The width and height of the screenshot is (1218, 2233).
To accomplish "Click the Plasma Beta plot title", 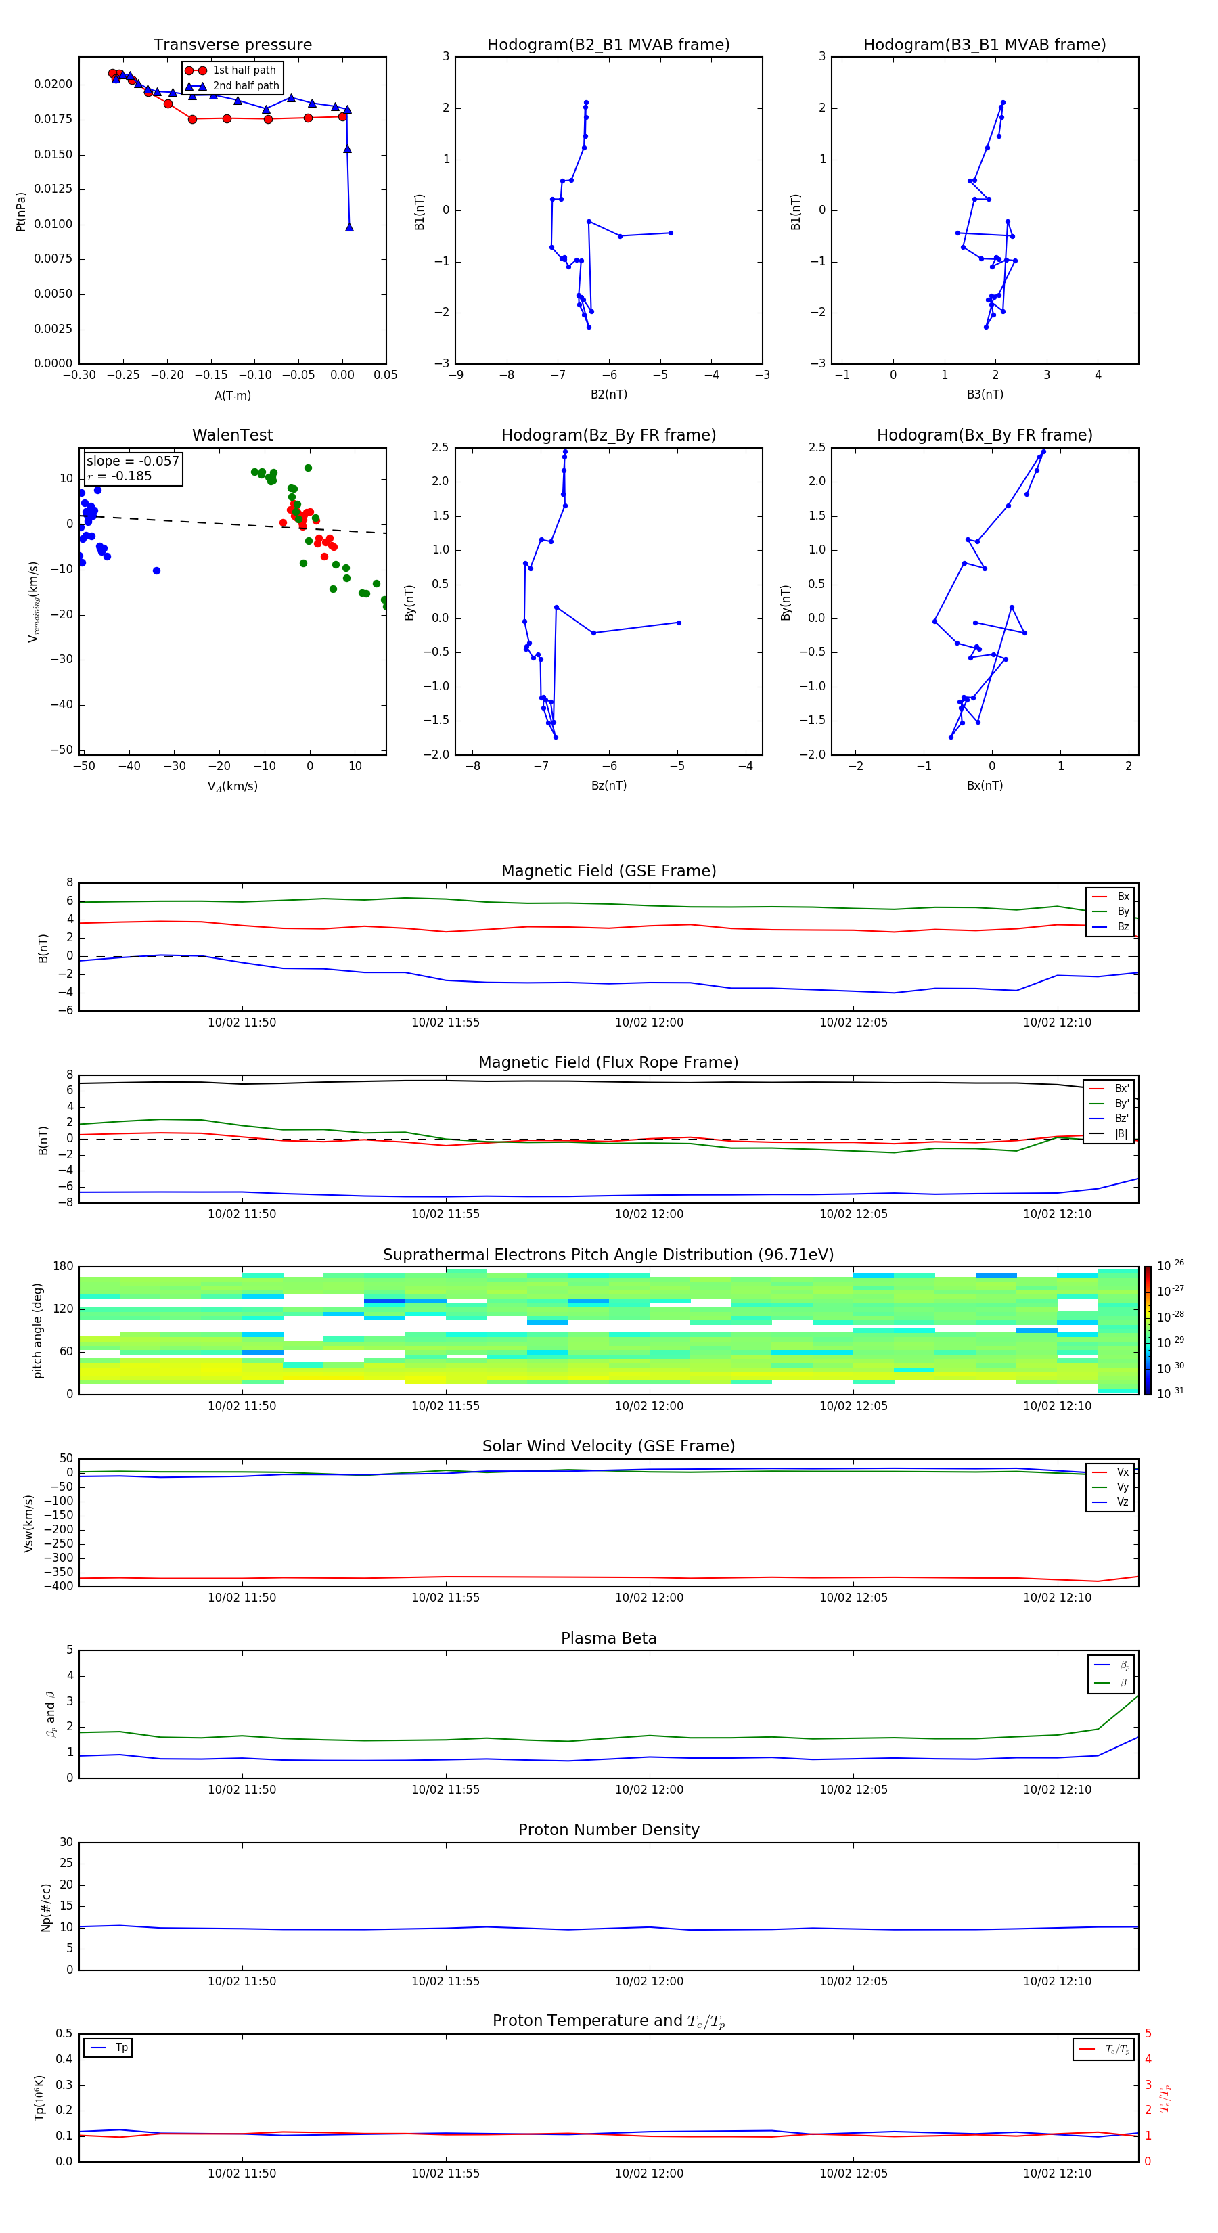I will point(608,1638).
